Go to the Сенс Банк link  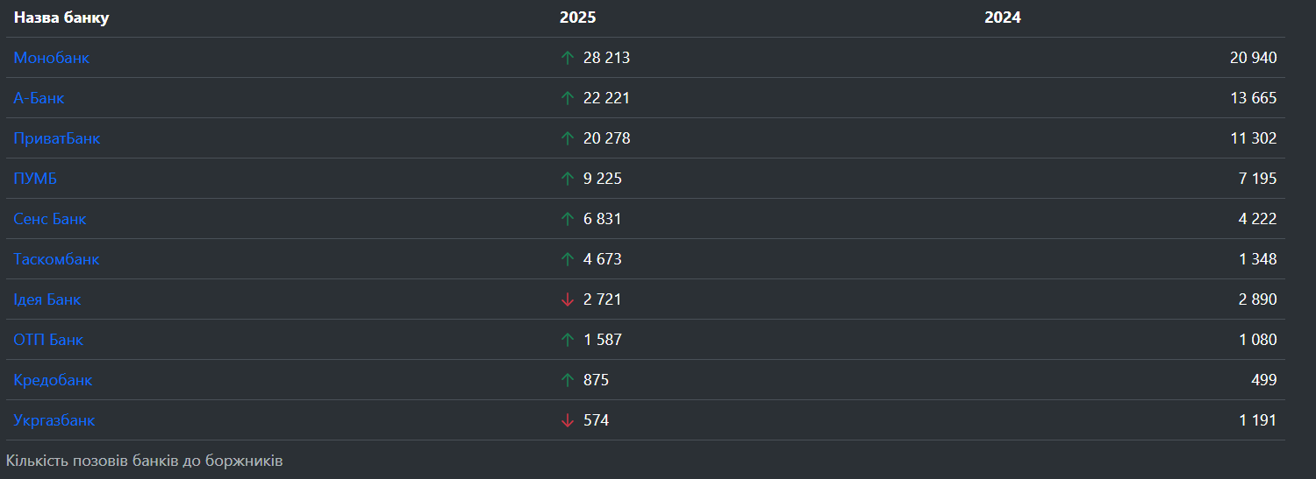[50, 219]
